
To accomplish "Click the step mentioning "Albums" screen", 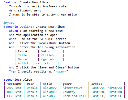I will point(38,39).
